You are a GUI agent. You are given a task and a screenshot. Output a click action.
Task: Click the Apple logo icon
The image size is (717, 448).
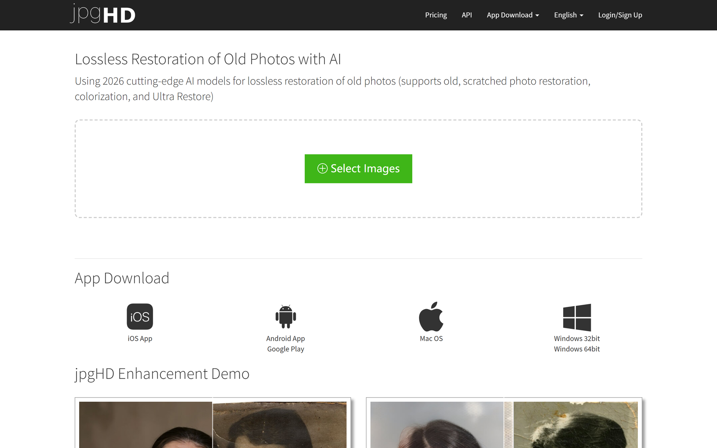[431, 317]
